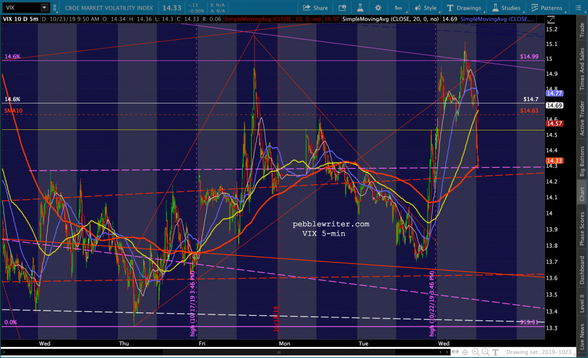Image resolution: width=588 pixels, height=358 pixels.
Task: Click the 14.57 red price bubble
Action: 554,124
